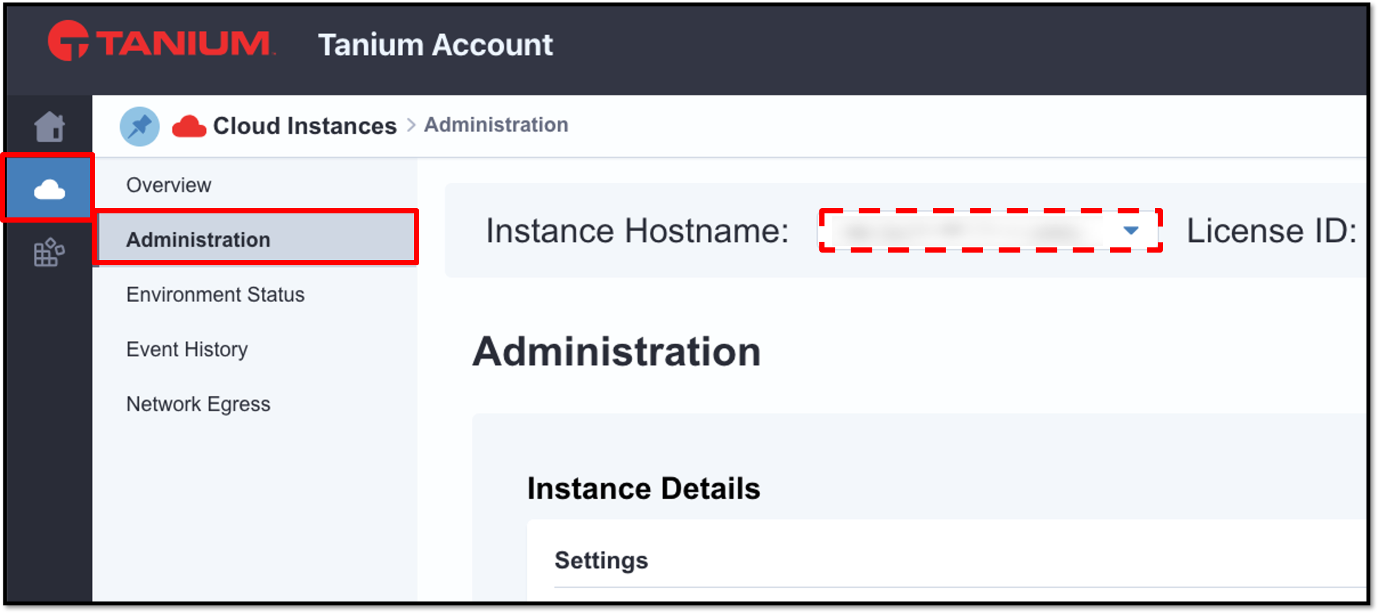Click the Tanium Account title
Screen dimensions: 1378x613
tap(435, 44)
